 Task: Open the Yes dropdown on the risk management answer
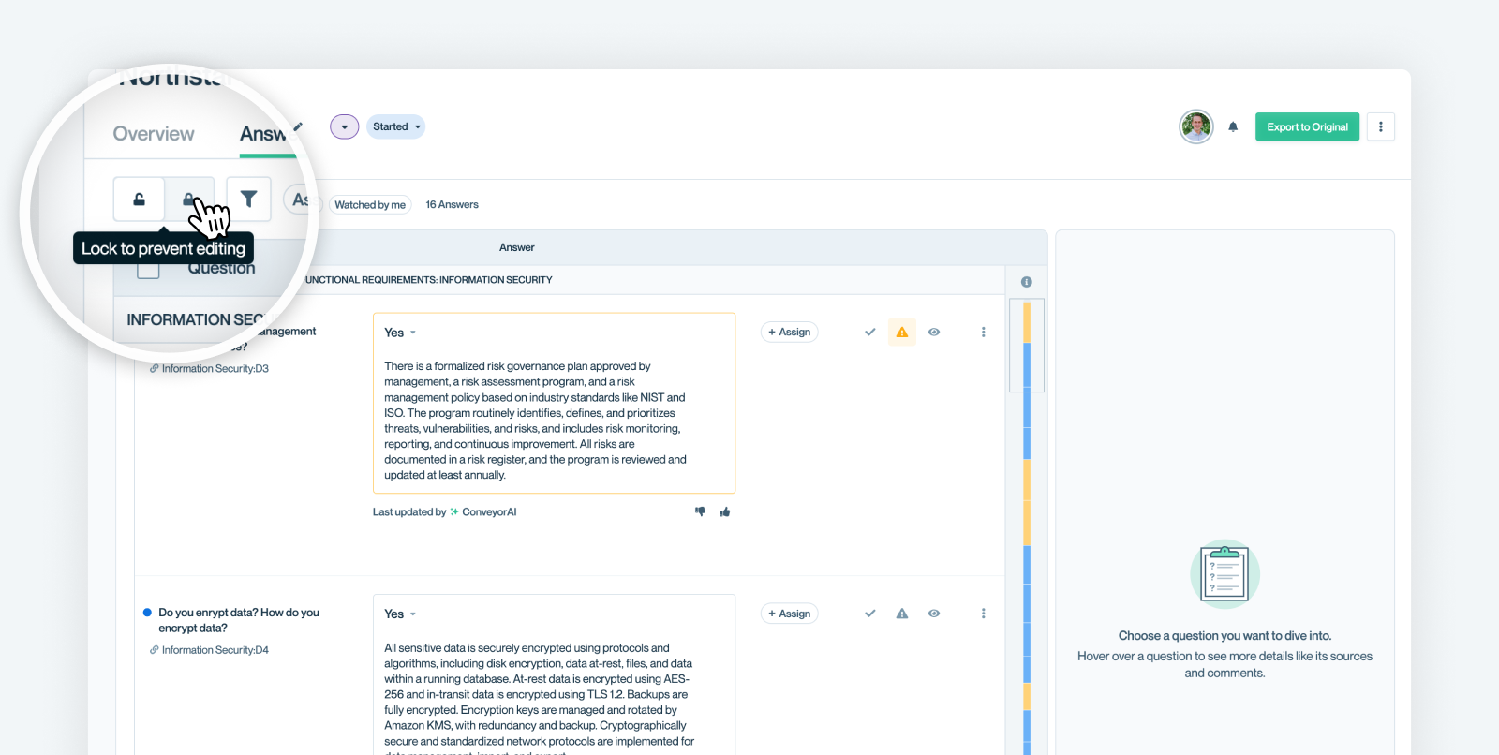coord(400,333)
